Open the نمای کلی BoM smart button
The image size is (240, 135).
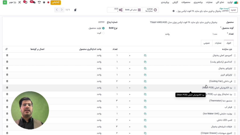(133, 10)
